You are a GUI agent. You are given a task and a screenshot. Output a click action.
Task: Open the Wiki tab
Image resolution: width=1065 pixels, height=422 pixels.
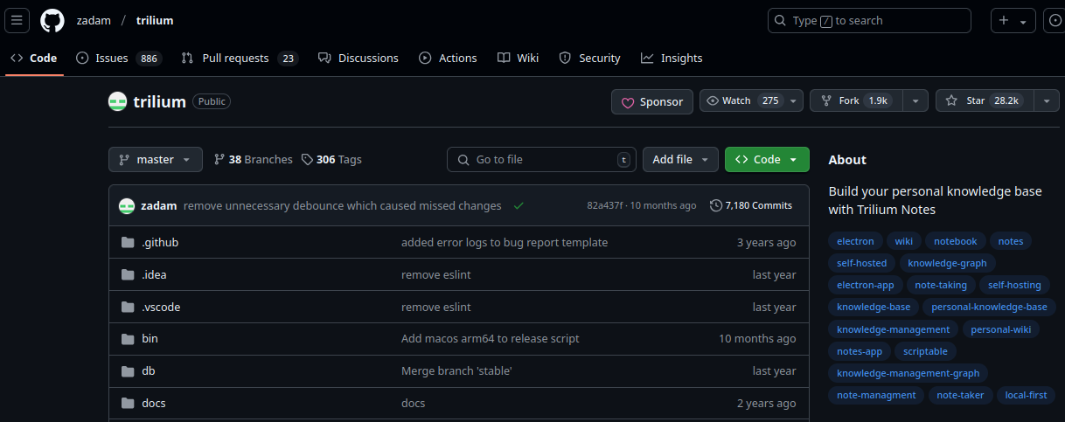tap(519, 58)
